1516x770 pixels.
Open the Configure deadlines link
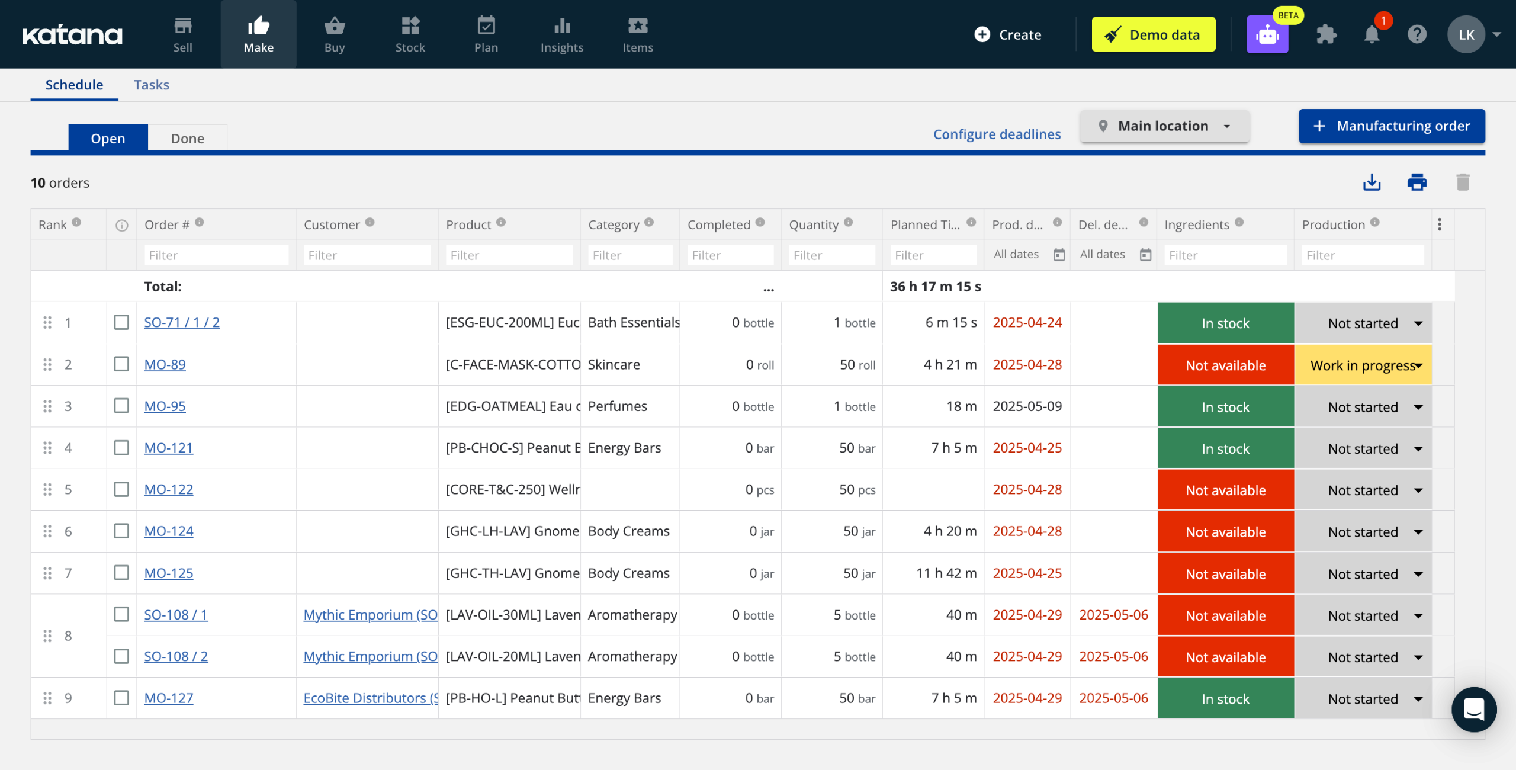(x=997, y=134)
